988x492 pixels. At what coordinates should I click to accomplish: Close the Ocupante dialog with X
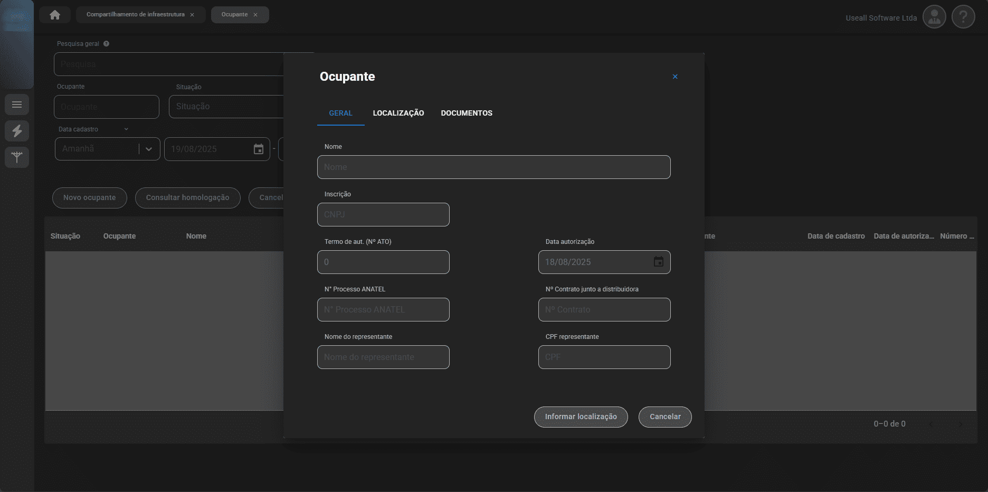pos(674,77)
